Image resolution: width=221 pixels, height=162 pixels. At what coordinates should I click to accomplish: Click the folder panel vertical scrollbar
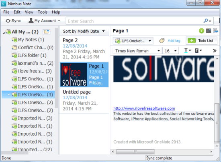pos(56,68)
